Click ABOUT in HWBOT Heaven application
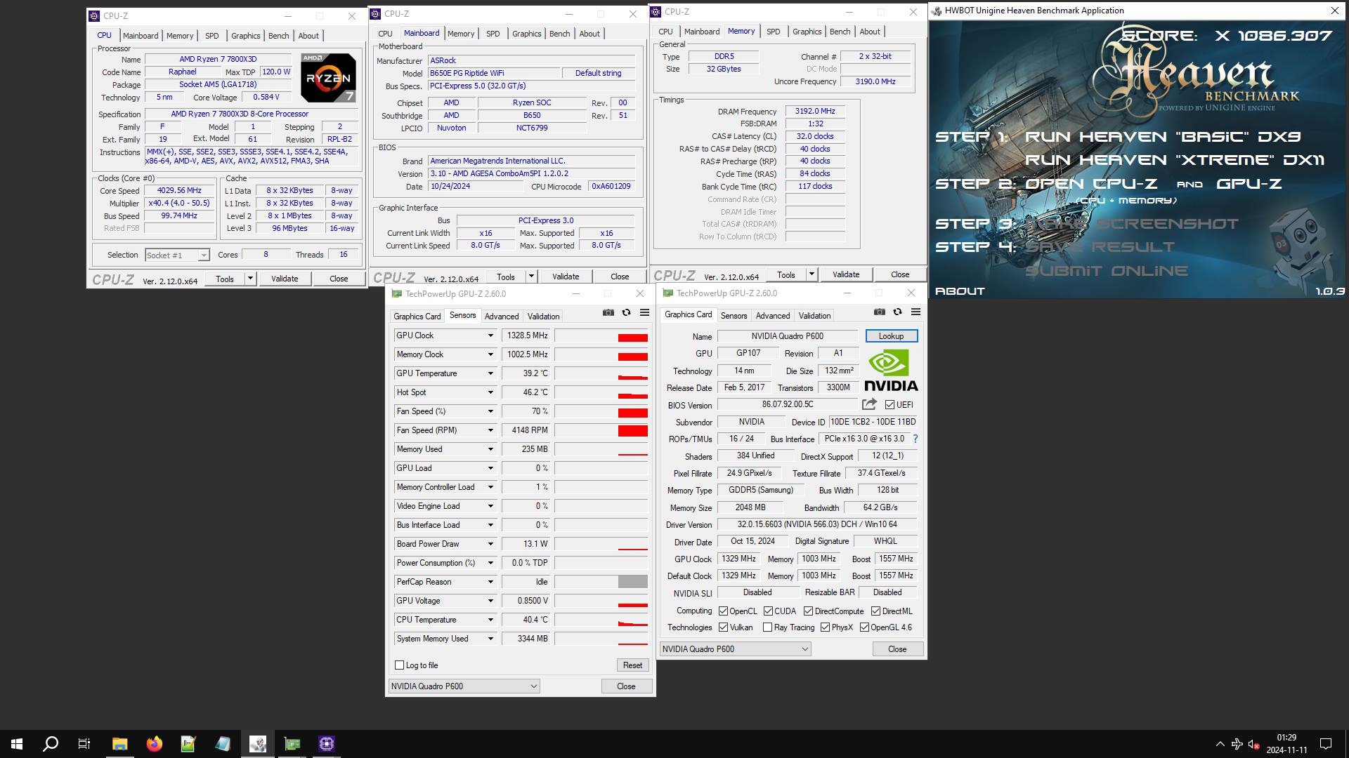 point(960,291)
